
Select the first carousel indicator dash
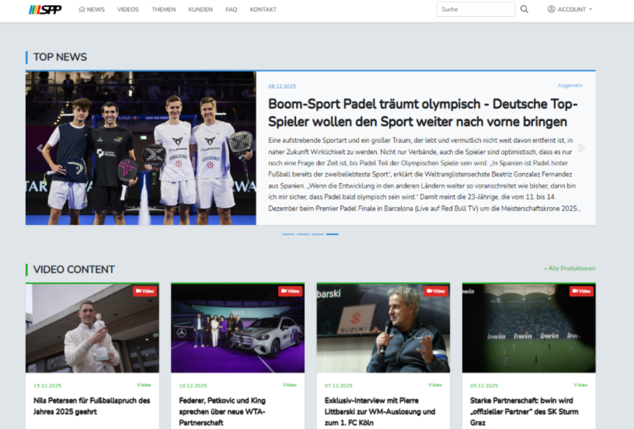[x=288, y=234]
